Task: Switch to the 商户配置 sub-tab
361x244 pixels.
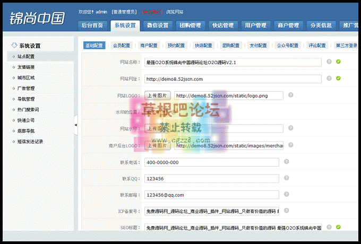Action: point(149,46)
